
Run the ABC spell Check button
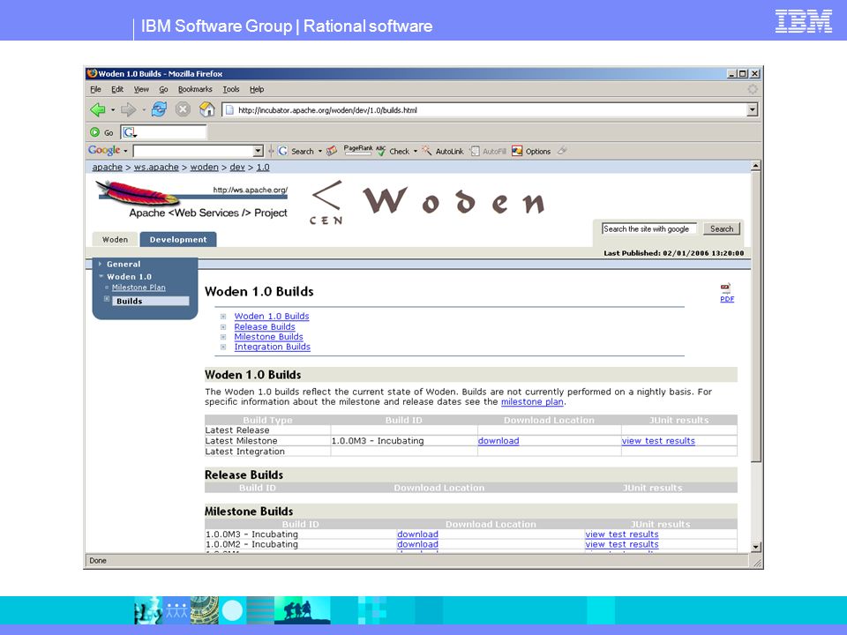point(393,151)
